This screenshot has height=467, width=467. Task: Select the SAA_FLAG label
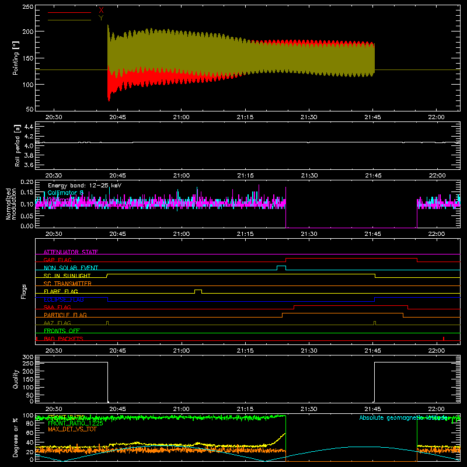57,307
